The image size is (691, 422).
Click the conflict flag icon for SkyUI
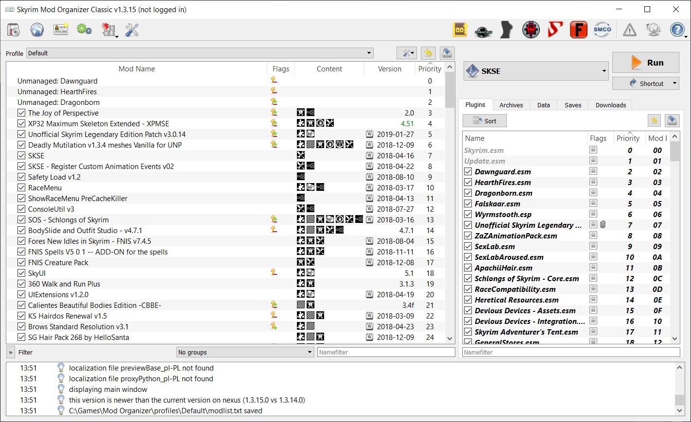[274, 273]
